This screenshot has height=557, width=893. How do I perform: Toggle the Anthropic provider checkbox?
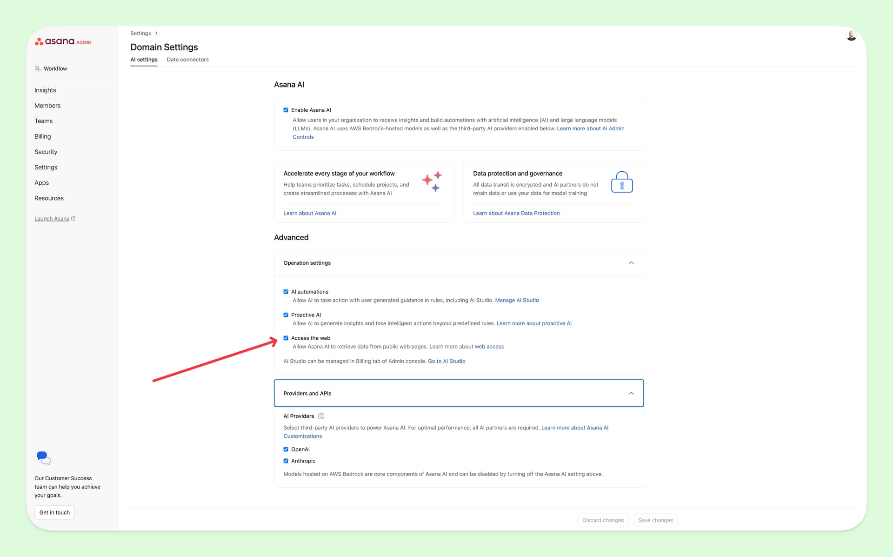click(286, 461)
